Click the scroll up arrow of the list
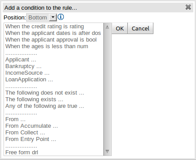The width and height of the screenshot is (196, 160). point(107,27)
